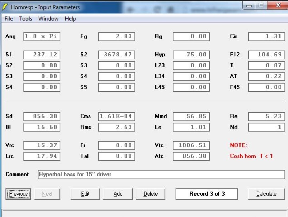This screenshot has height=217, width=288.
Task: Minimize the Hornresp window
Action: point(249,6)
